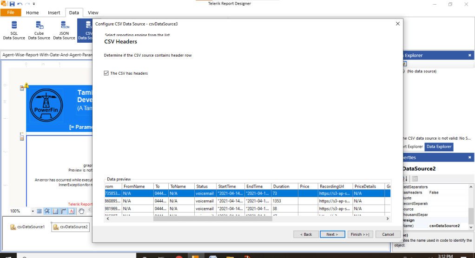The height and width of the screenshot is (258, 475).
Task: Click the Undo arrow icon
Action: pos(20,4)
